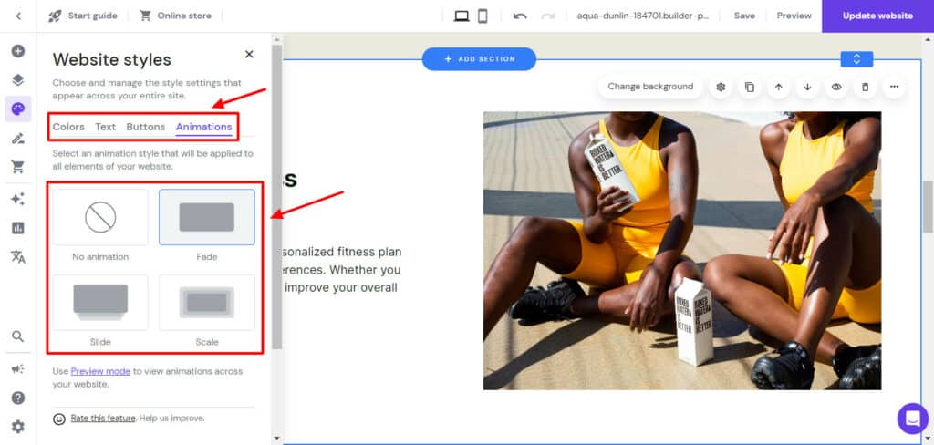Open the shopping cart store manager icon
934x445 pixels.
click(17, 167)
